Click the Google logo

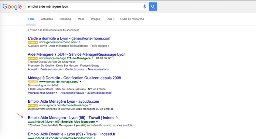click(x=12, y=7)
